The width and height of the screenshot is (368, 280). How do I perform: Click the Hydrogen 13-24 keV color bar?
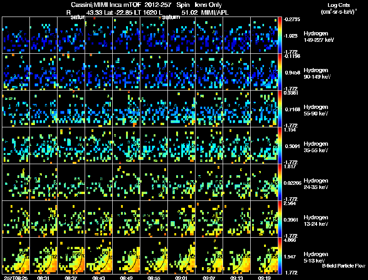tap(280, 219)
